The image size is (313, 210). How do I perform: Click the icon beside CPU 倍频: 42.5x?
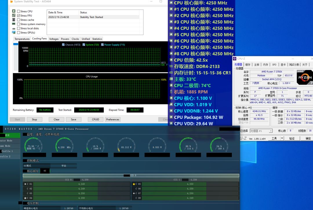[171, 60]
